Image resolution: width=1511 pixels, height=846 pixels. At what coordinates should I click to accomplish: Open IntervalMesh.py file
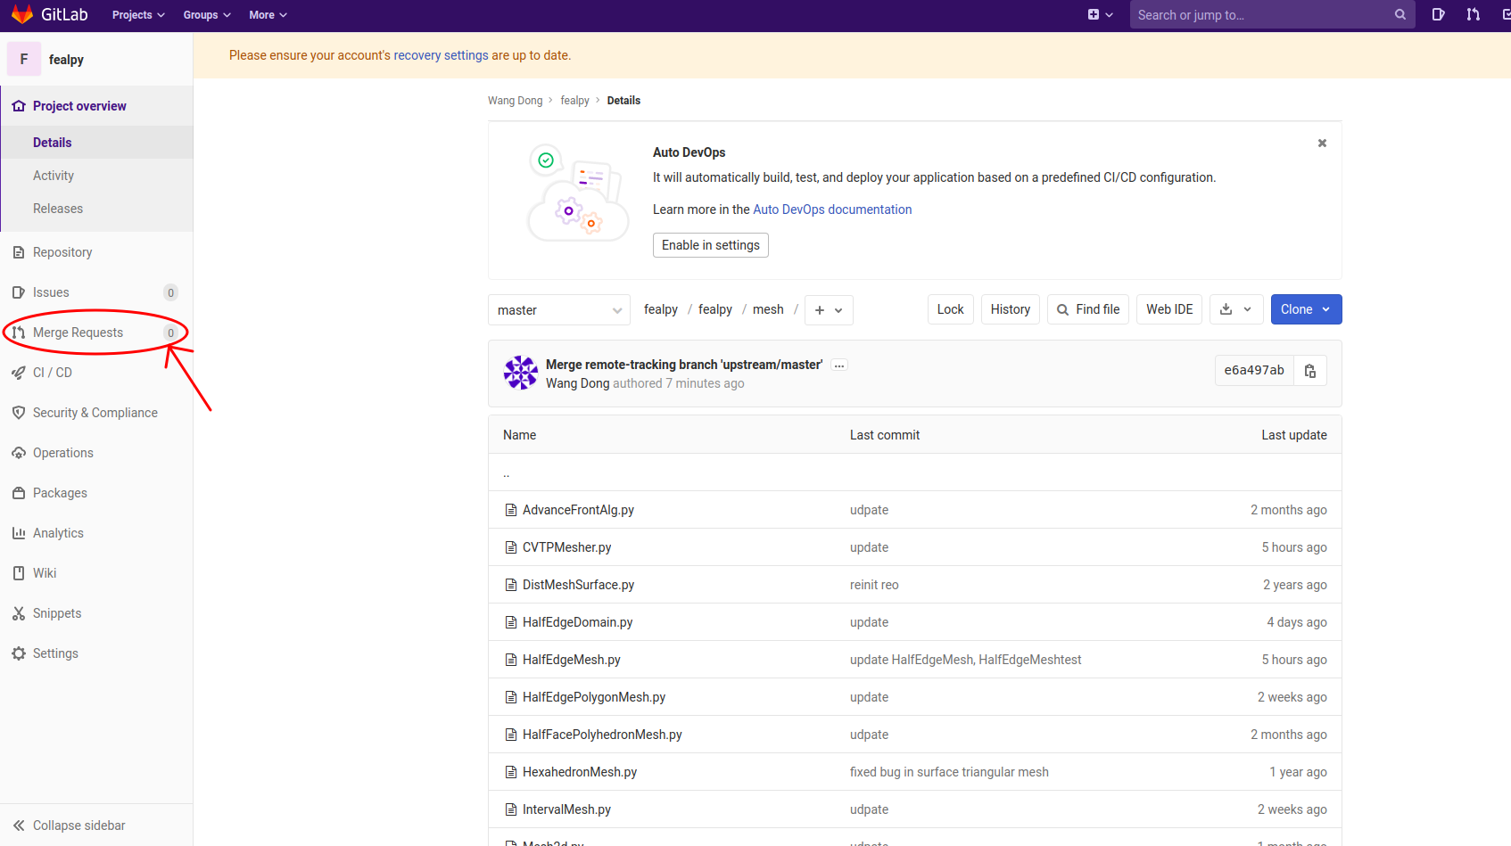(x=566, y=809)
